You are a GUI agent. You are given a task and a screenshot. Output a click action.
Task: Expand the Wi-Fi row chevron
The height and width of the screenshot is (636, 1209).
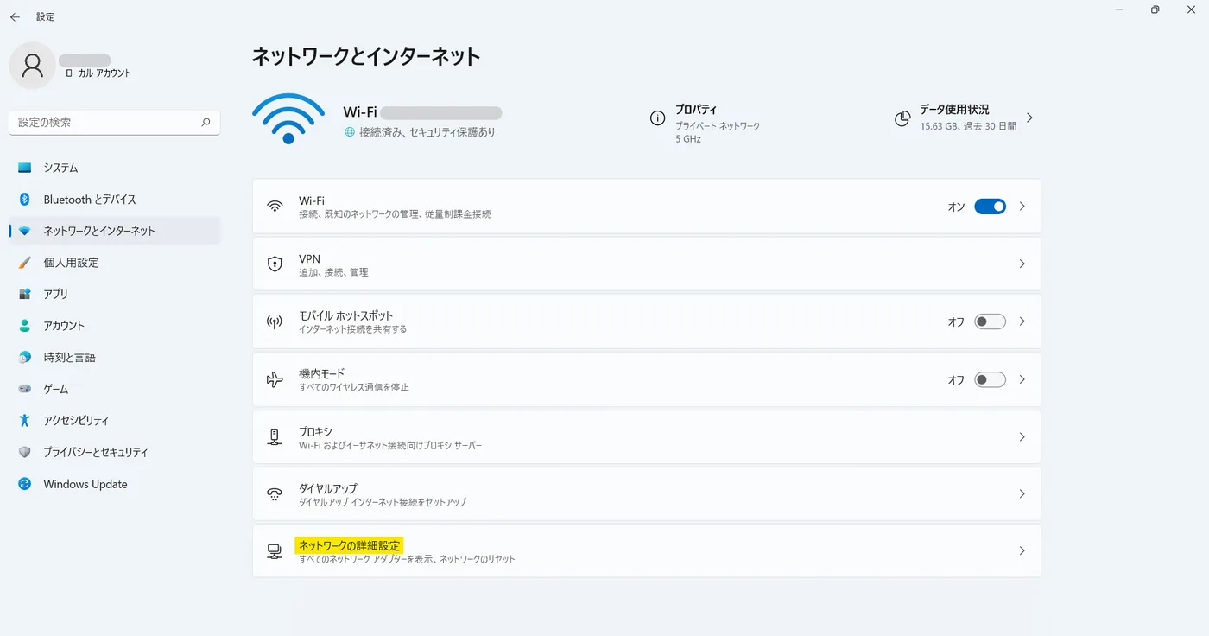[1022, 207]
